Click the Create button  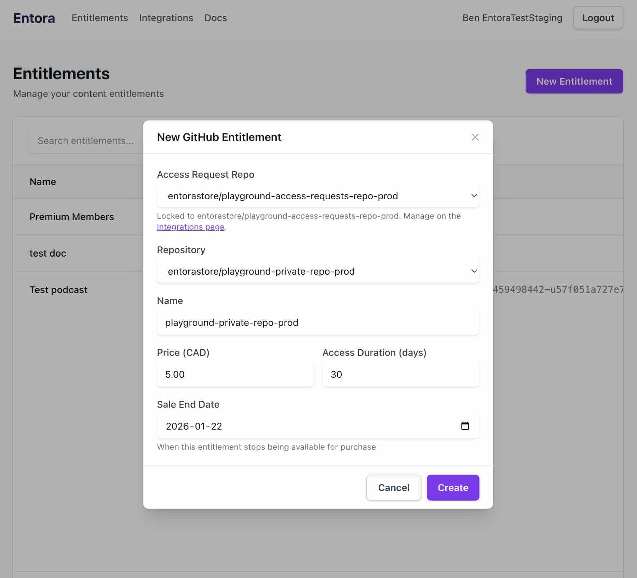tap(453, 488)
